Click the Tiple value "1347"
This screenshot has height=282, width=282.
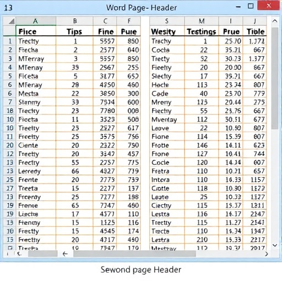point(254,231)
